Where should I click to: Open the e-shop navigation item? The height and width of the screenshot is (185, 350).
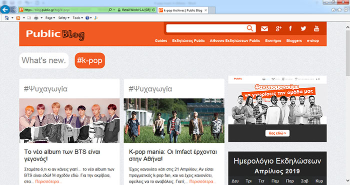313,40
